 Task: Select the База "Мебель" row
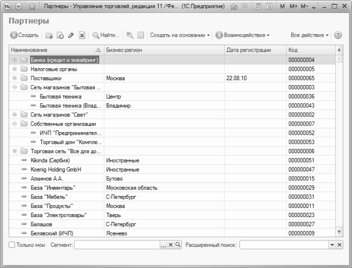point(172,197)
